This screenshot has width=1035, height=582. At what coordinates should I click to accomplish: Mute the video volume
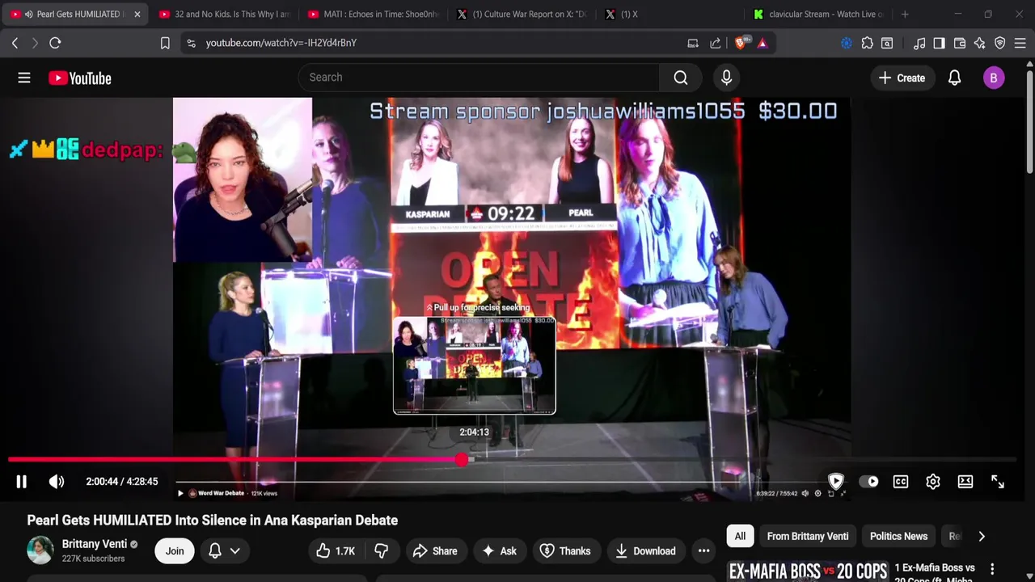57,482
